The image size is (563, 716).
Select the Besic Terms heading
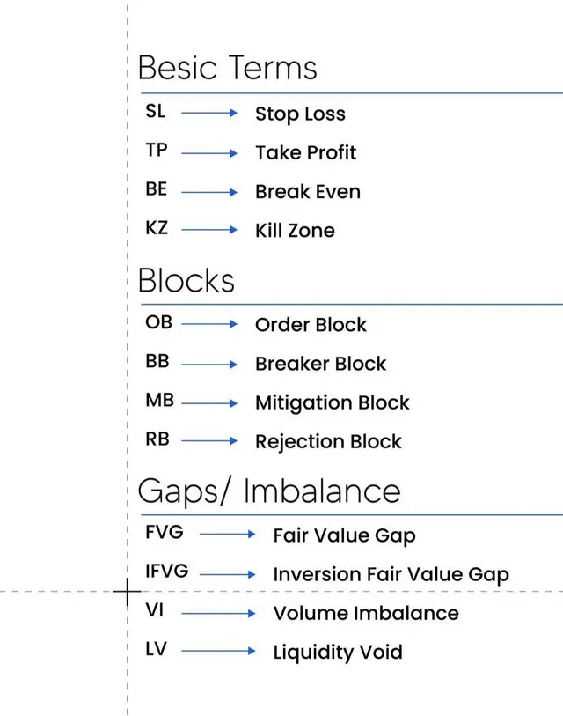227,68
